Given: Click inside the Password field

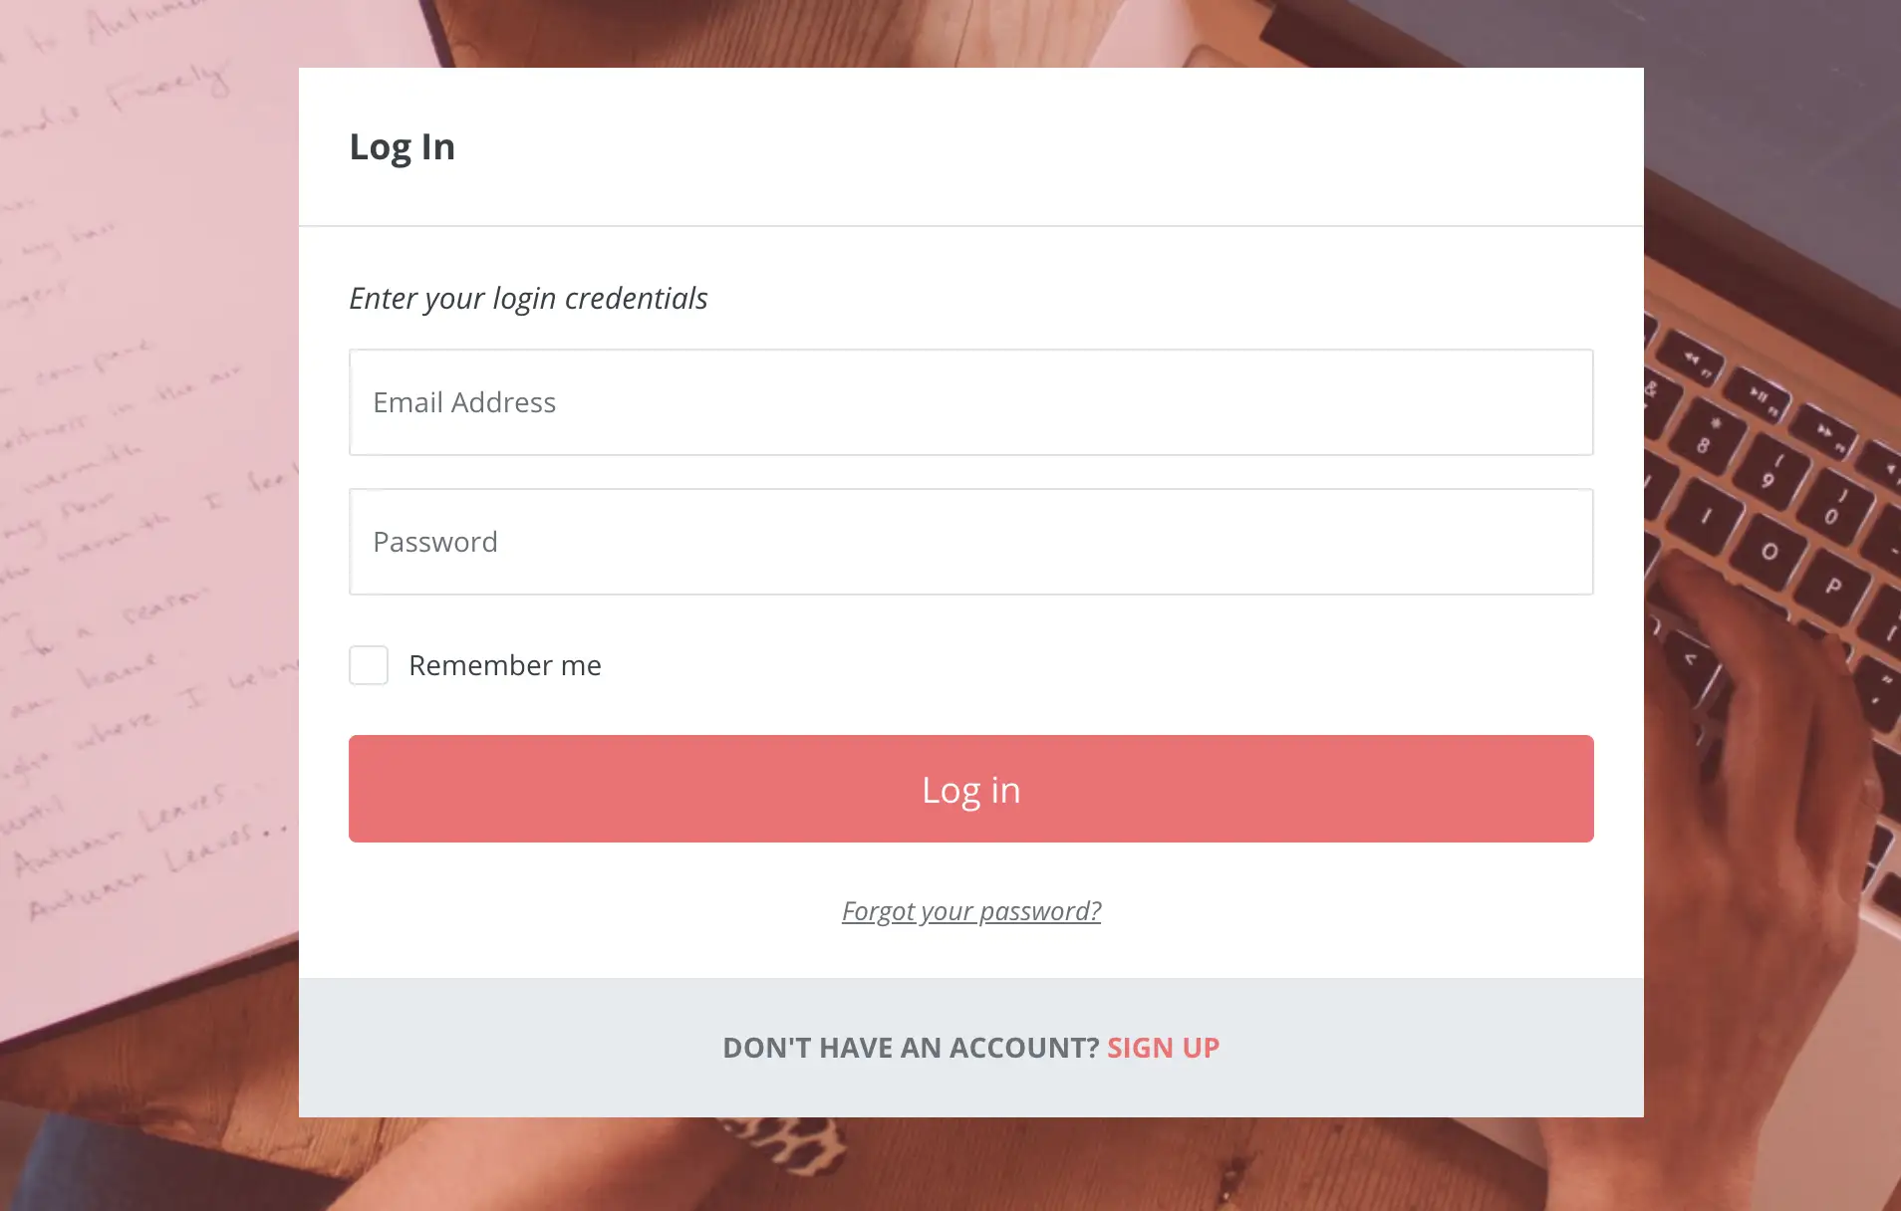Looking at the screenshot, I should click(970, 541).
